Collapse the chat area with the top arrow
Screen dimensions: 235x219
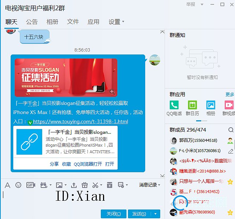coord(162,32)
